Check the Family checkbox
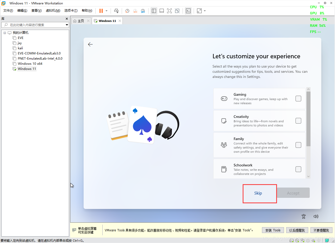The width and height of the screenshot is (335, 243). click(x=298, y=145)
